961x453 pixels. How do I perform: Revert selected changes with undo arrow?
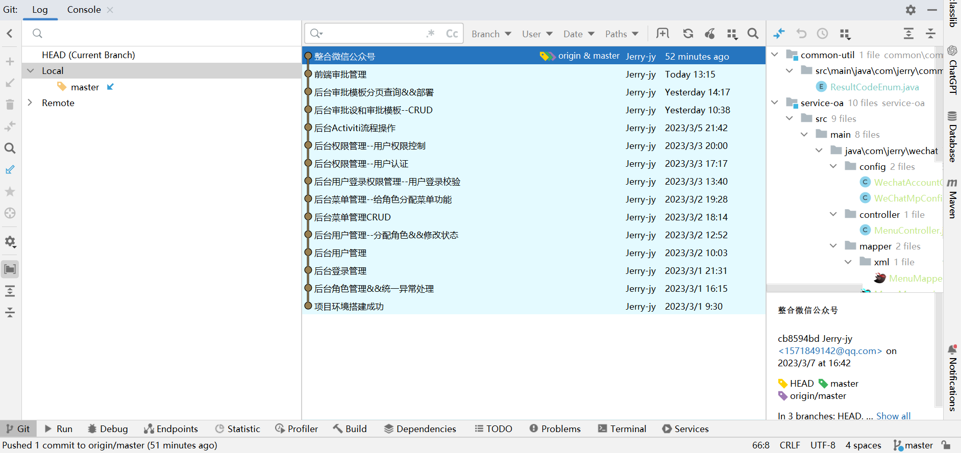[801, 34]
